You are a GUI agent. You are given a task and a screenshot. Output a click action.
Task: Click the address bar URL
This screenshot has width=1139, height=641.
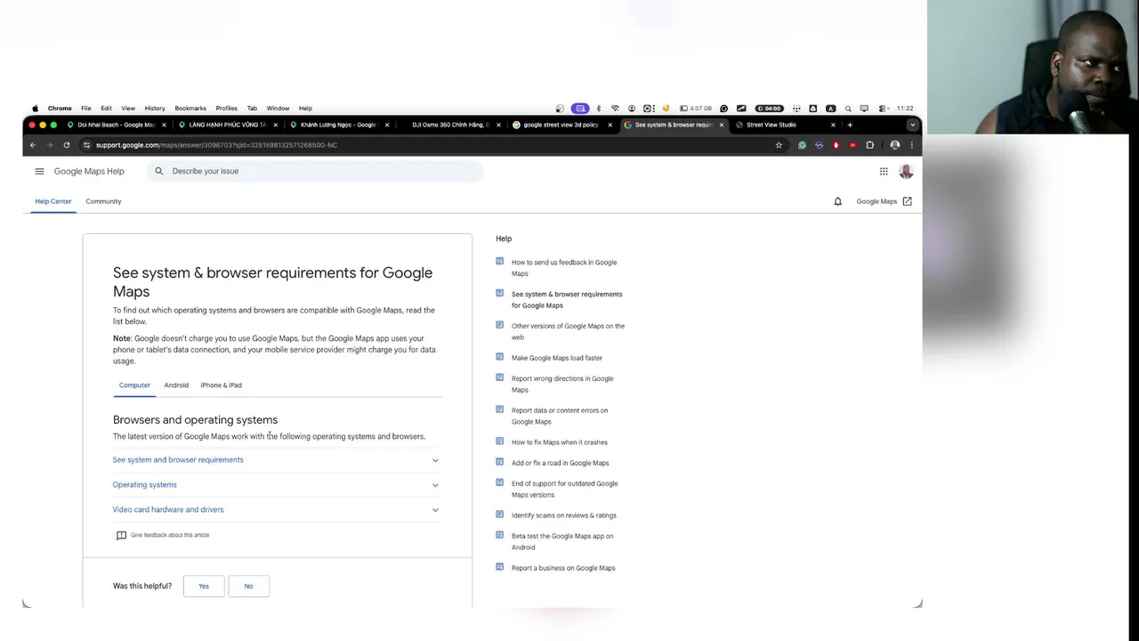[216, 145]
